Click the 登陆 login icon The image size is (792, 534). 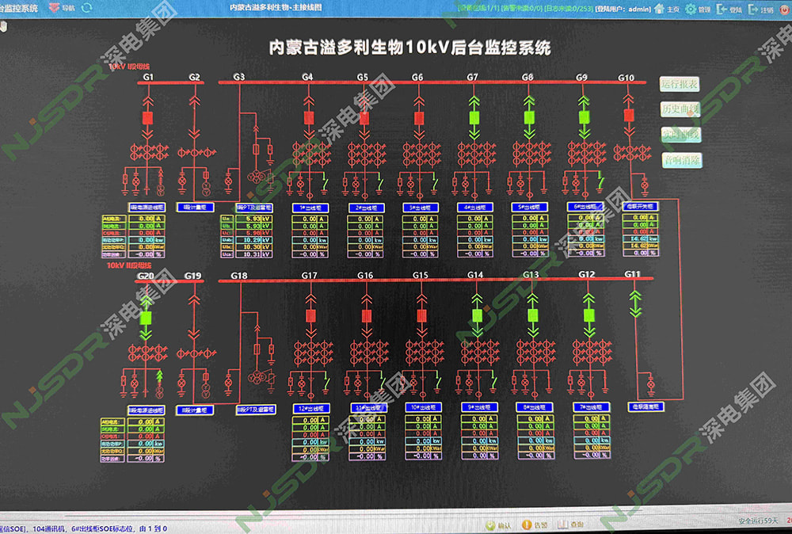point(722,10)
